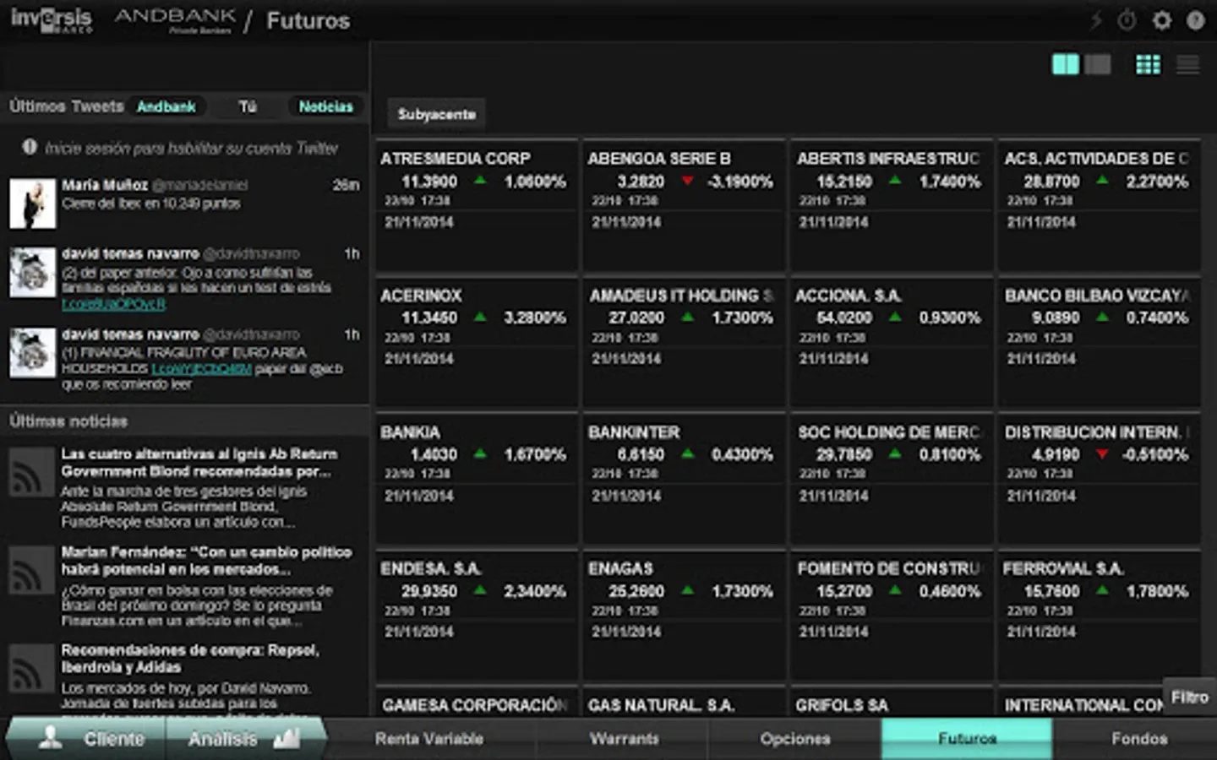The height and width of the screenshot is (760, 1217).
Task: Open ACCIONA S.A. futures tile
Action: 891,342
